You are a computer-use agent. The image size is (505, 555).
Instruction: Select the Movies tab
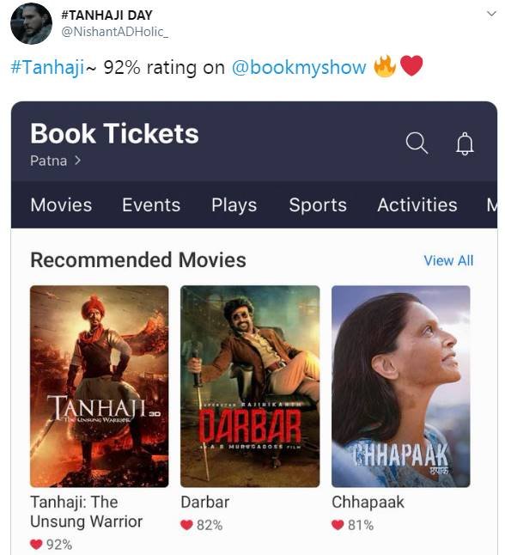coord(61,205)
